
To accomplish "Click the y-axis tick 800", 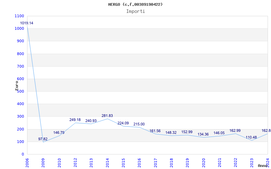I will [x=20, y=54].
